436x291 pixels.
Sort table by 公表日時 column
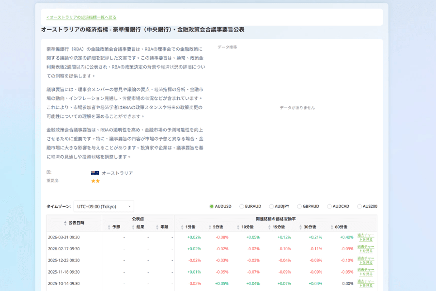(74, 223)
